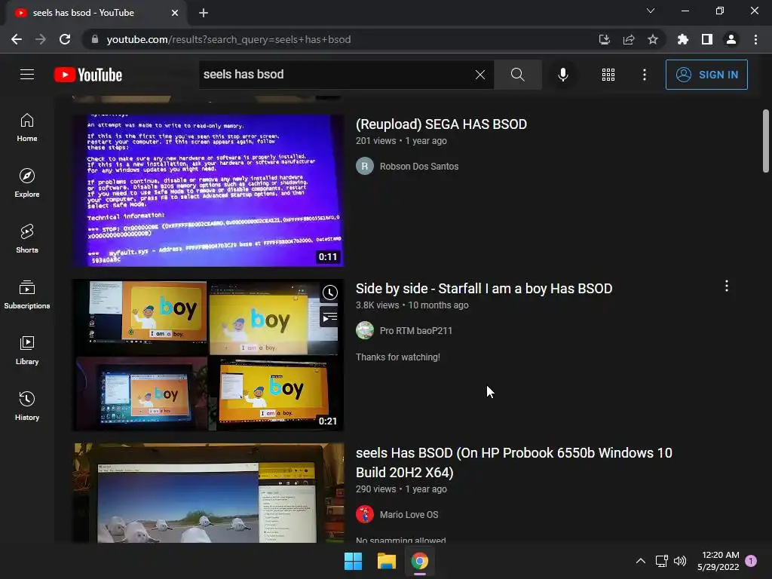Click 'Side by side - Starfall I am a boy' title

click(x=484, y=289)
